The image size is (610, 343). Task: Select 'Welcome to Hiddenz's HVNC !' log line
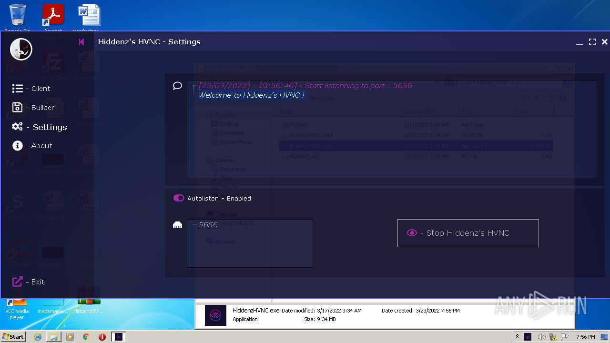(251, 95)
